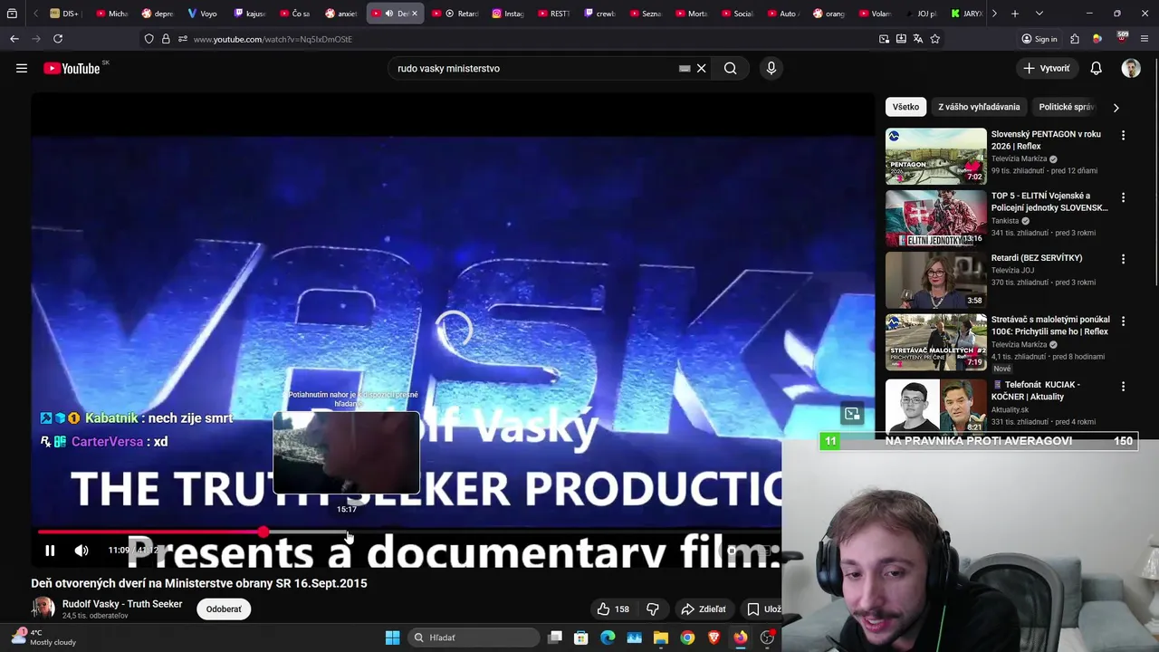Open File Explorer from the taskbar

661,638
